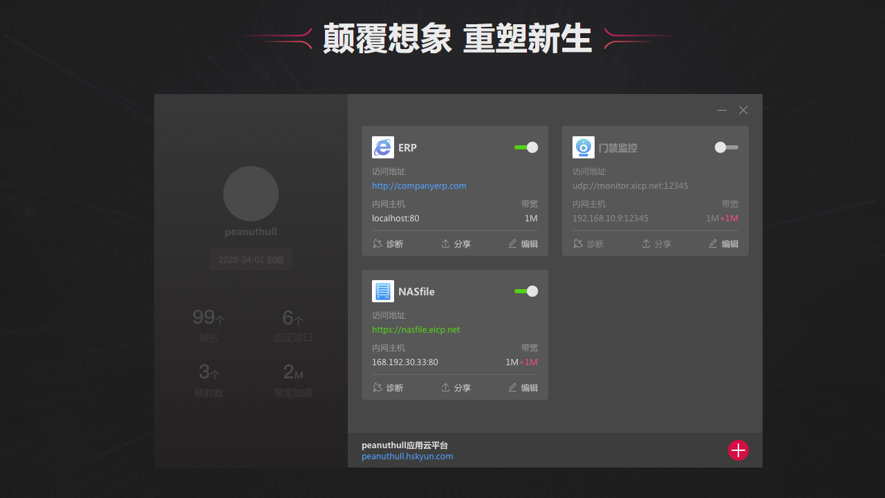Image resolution: width=885 pixels, height=498 pixels.
Task: Open 分享 sharing for the ERP mapping
Action: 456,243
